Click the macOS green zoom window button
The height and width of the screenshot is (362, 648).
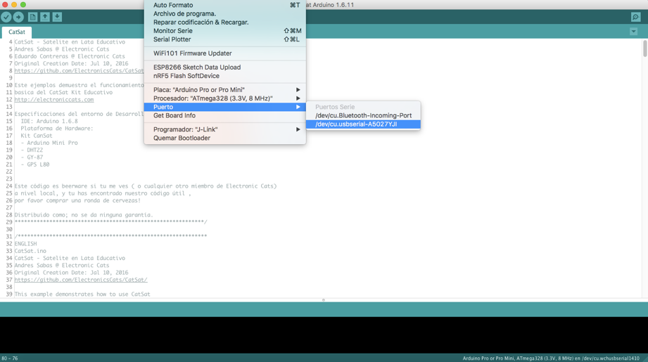pyautogui.click(x=23, y=4)
